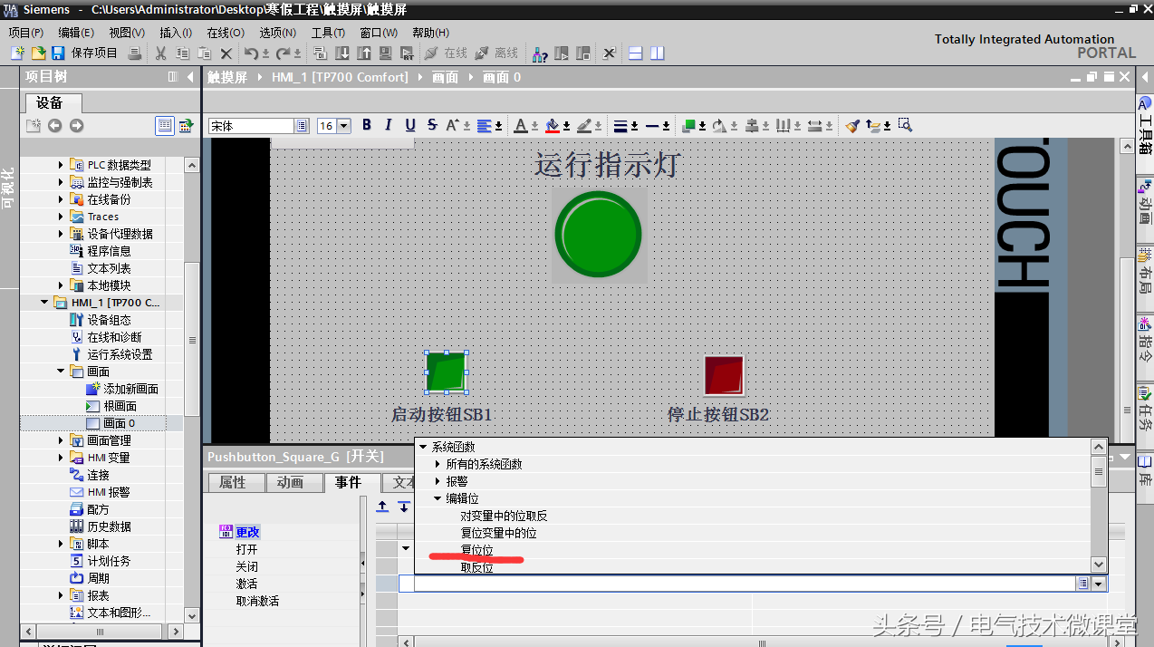Open the 帮助(H) menu
Image resolution: width=1154 pixels, height=647 pixels.
tap(430, 33)
